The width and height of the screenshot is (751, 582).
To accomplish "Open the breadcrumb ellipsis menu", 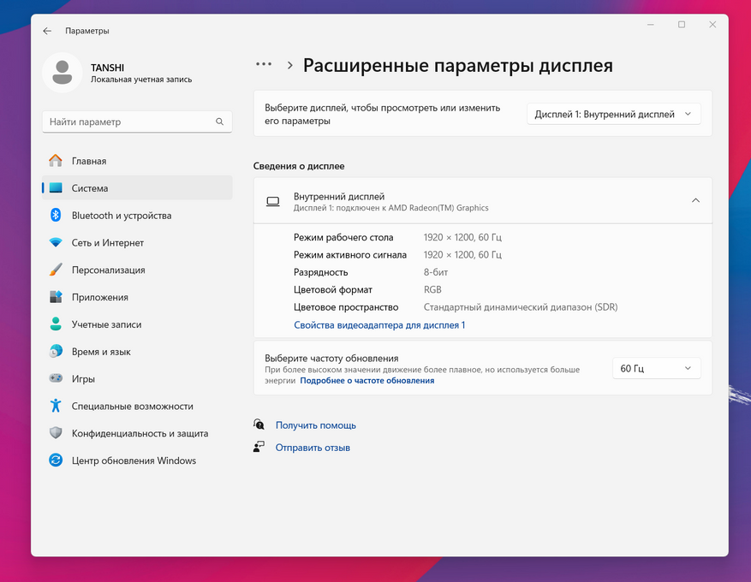I will pyautogui.click(x=264, y=64).
